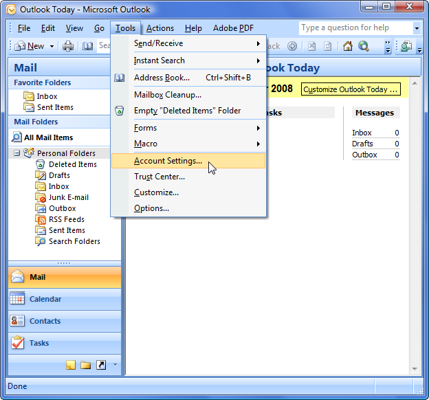Screen dimensions: 429x400
Task: Click the globe search icon beside Home
Action: click(364, 46)
